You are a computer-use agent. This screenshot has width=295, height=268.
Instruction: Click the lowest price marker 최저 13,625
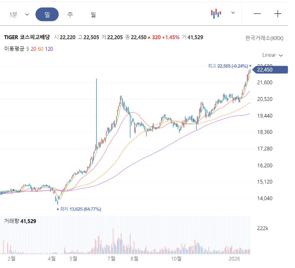(79, 209)
